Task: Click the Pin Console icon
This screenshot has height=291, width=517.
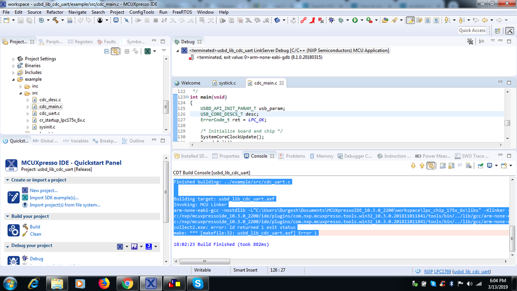Action: tap(480, 166)
